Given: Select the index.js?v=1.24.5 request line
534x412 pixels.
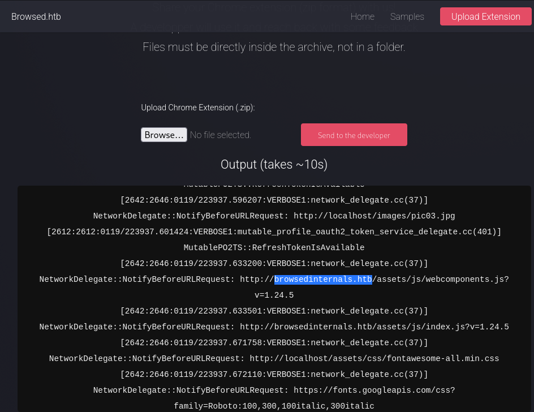Looking at the screenshot, I should tap(274, 327).
